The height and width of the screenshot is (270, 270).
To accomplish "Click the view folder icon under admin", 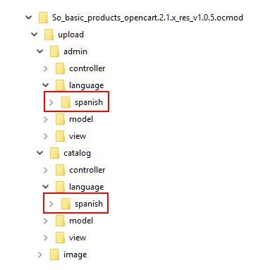I will [60, 136].
